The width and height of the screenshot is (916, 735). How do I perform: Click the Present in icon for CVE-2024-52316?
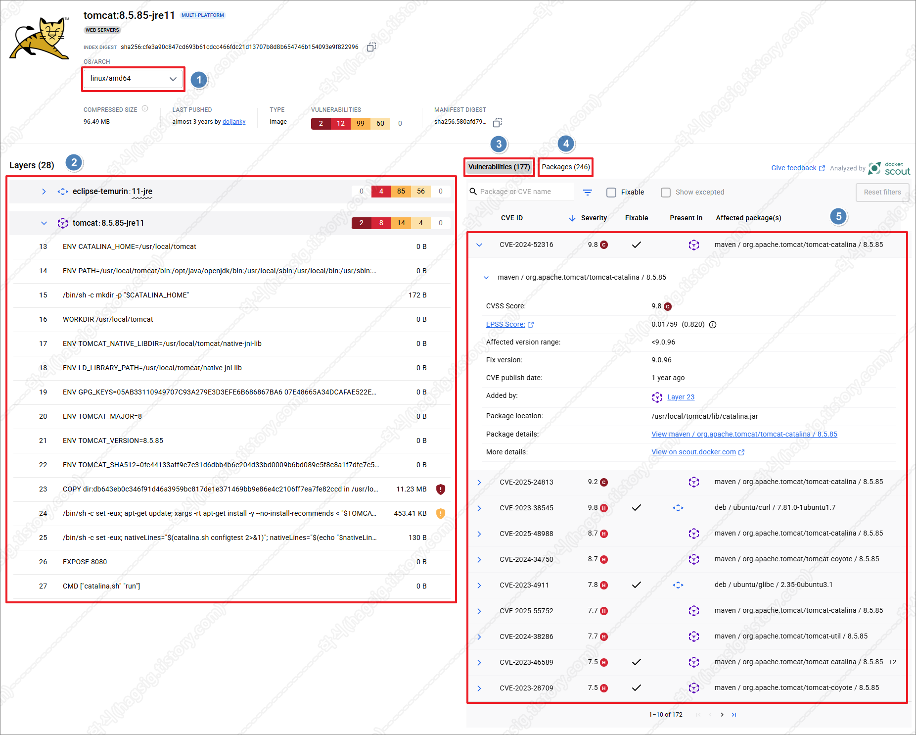[x=694, y=245]
